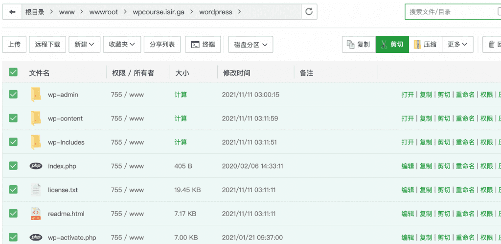Uncheck the readme.html row checkbox
501x244 pixels.
click(x=13, y=213)
